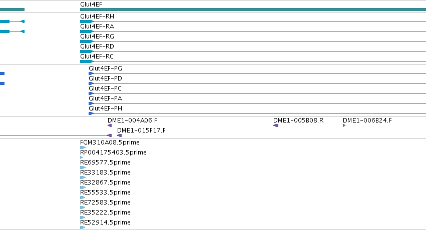Click the Glut4EF-RC exon glyph
426x230 pixels.
point(87,61)
